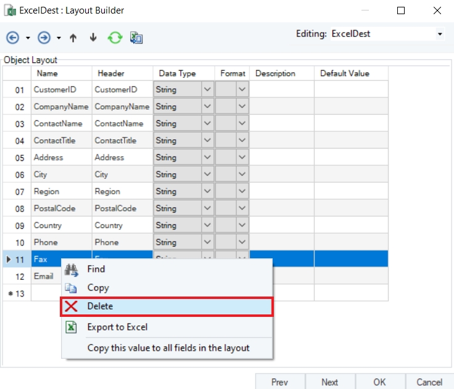Click the Description cell of Country row
Viewport: 454px width, 389px height.
click(x=281, y=226)
